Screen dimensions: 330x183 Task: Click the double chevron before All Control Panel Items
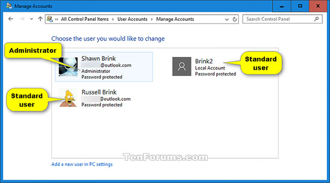56,19
